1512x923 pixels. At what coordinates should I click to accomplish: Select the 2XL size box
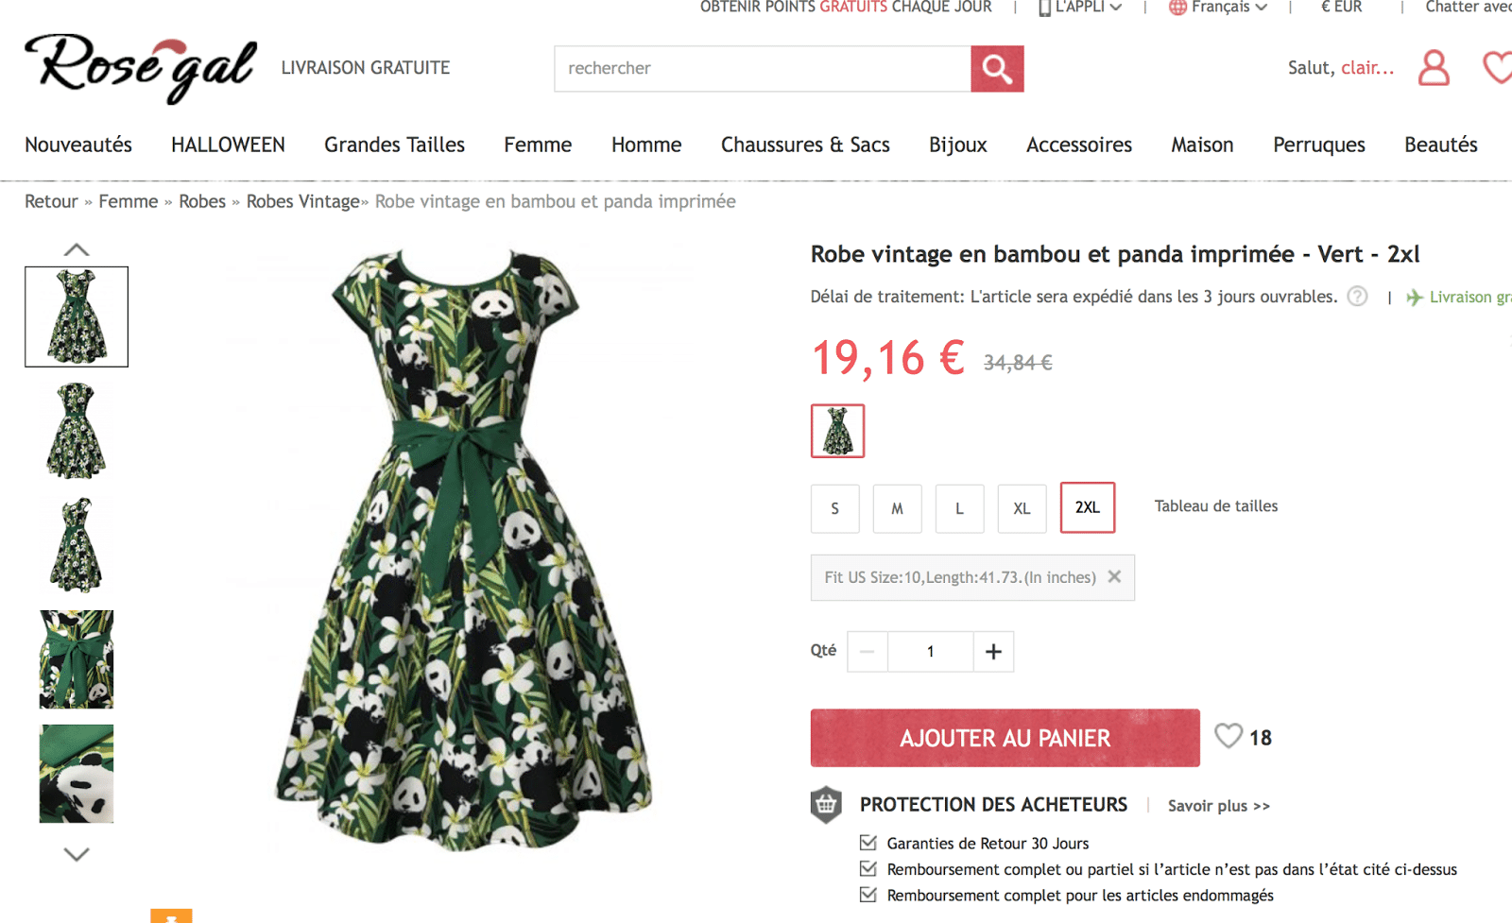click(1088, 507)
